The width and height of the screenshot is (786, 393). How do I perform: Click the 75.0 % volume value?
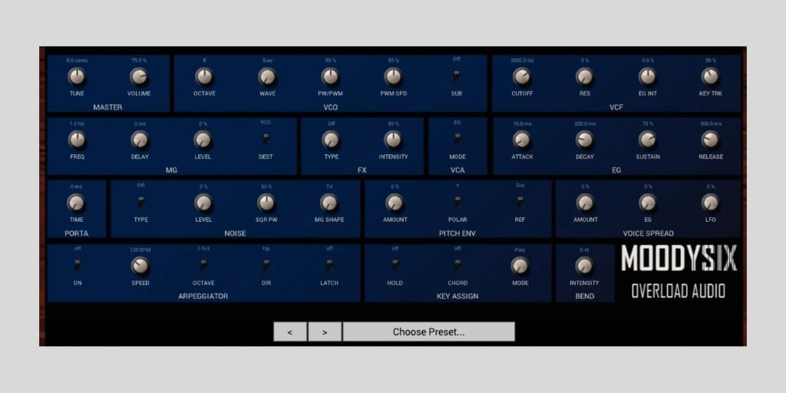(139, 60)
